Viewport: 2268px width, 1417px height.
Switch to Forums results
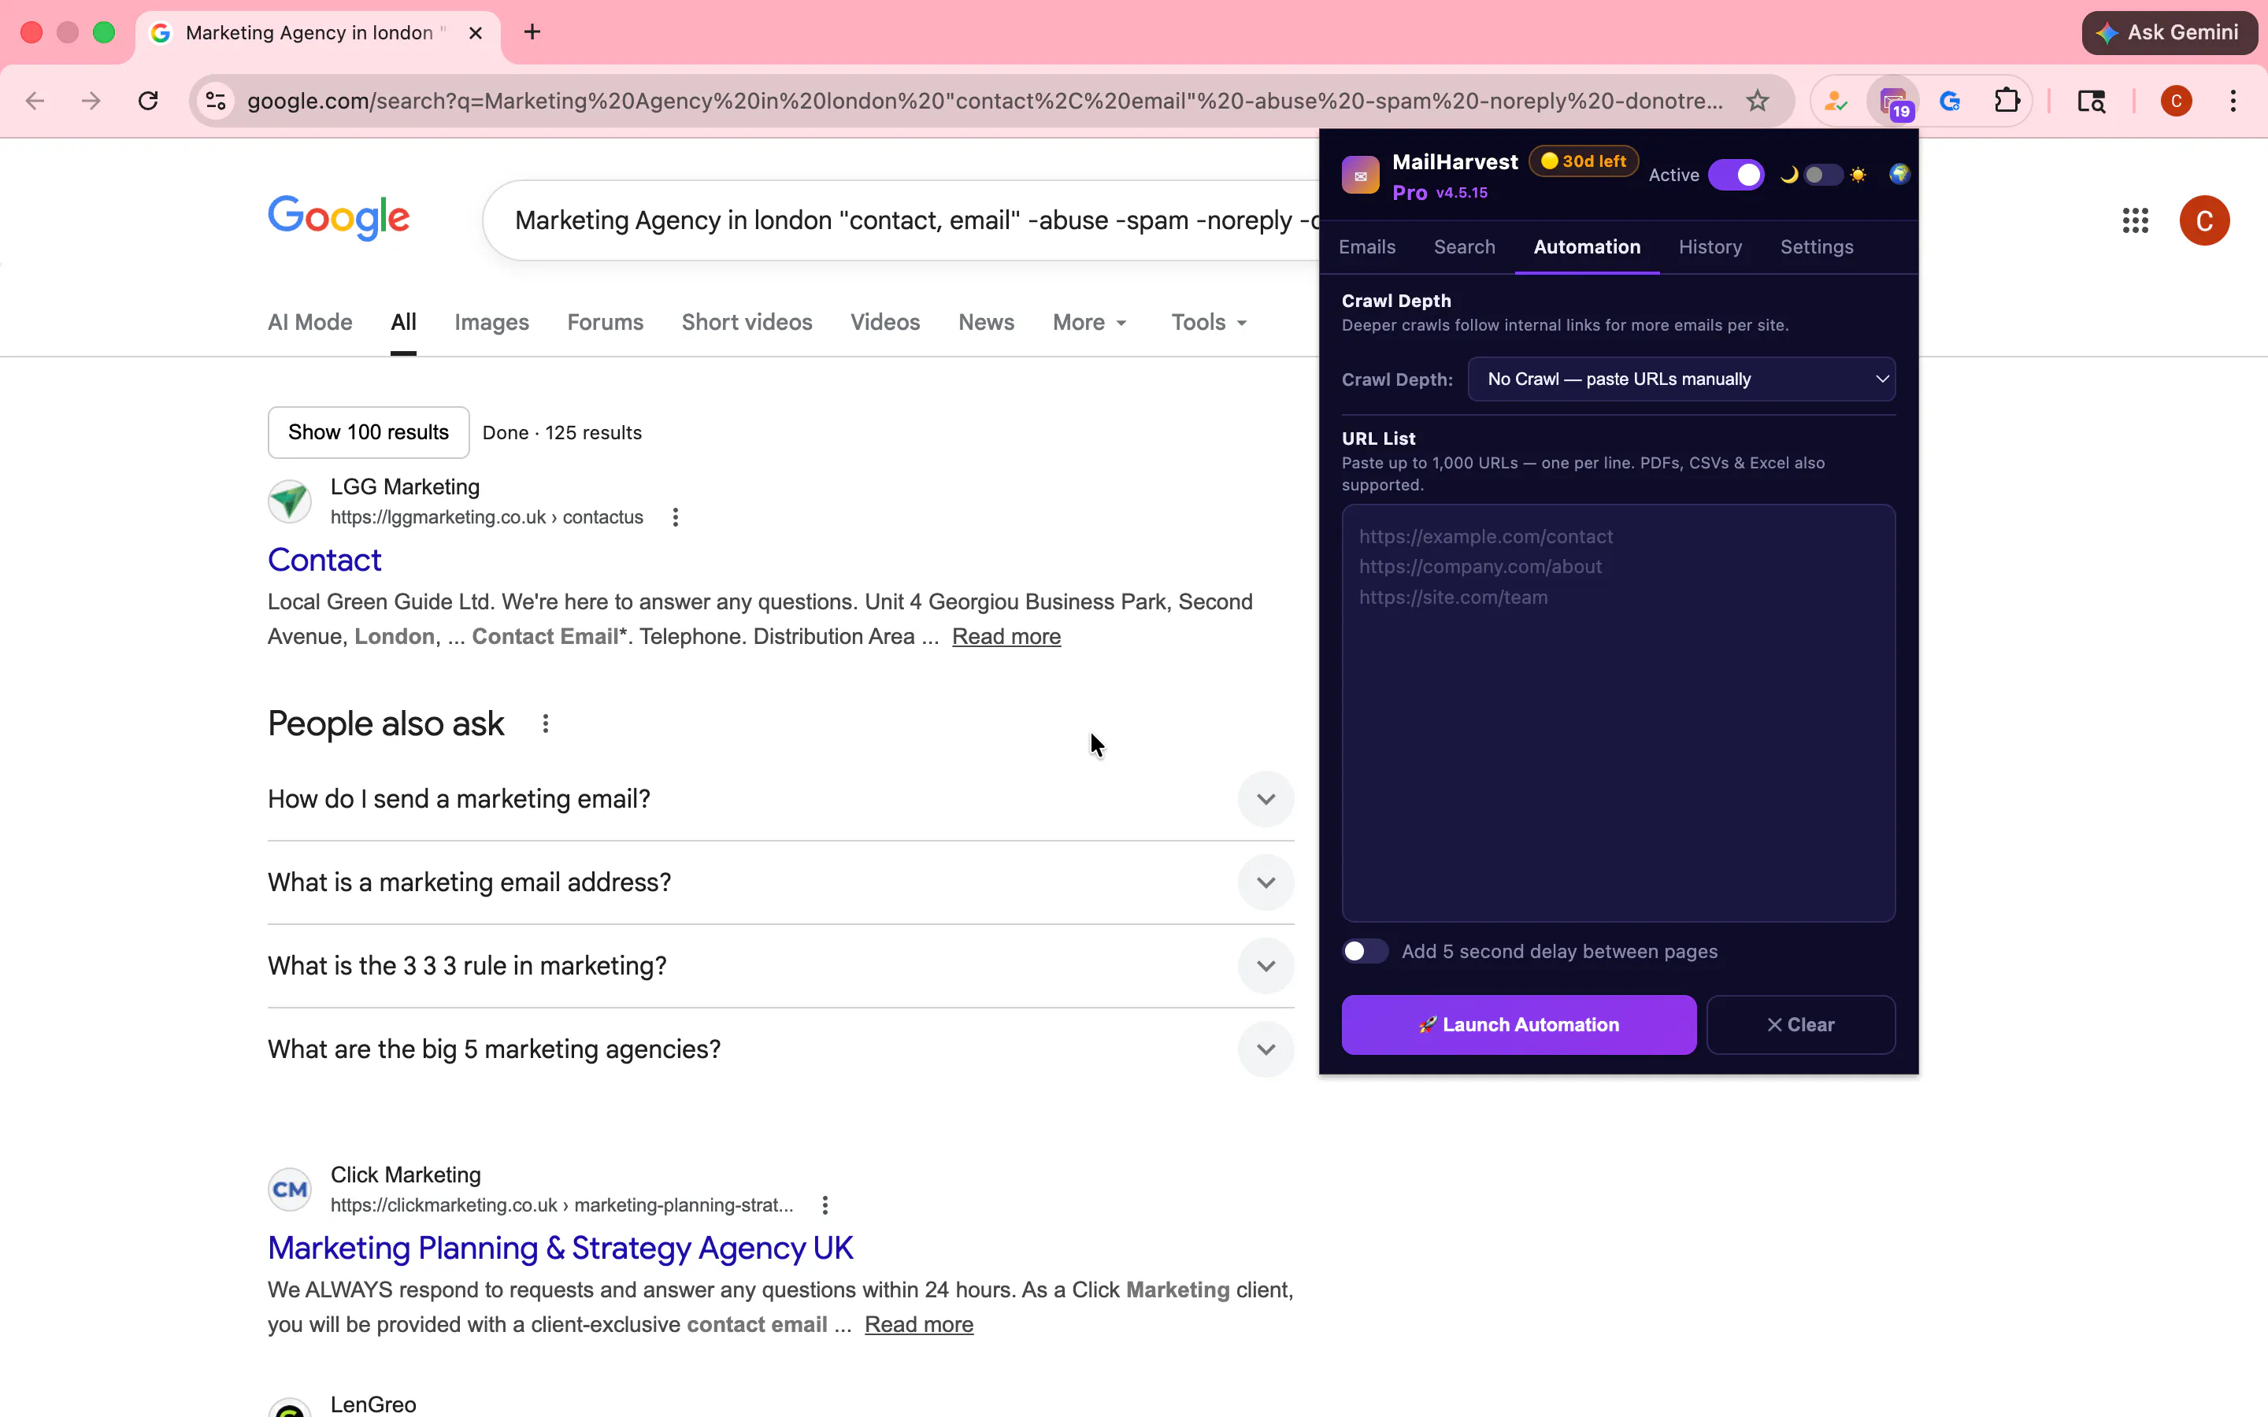(606, 323)
